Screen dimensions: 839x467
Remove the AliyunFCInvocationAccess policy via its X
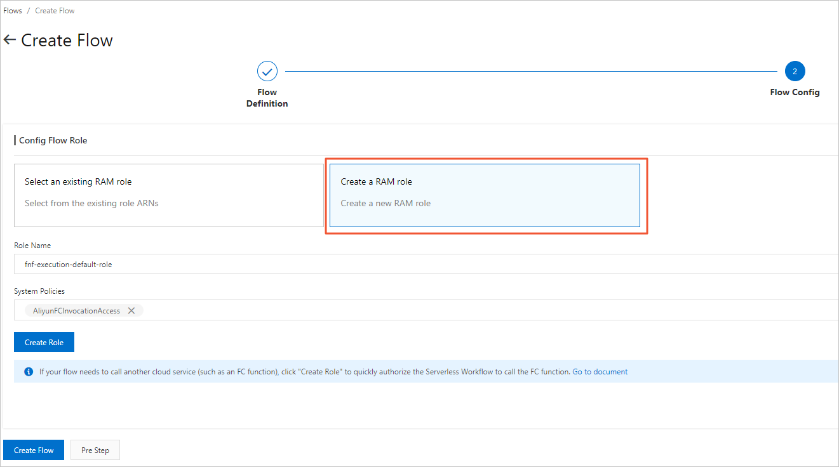(x=131, y=310)
